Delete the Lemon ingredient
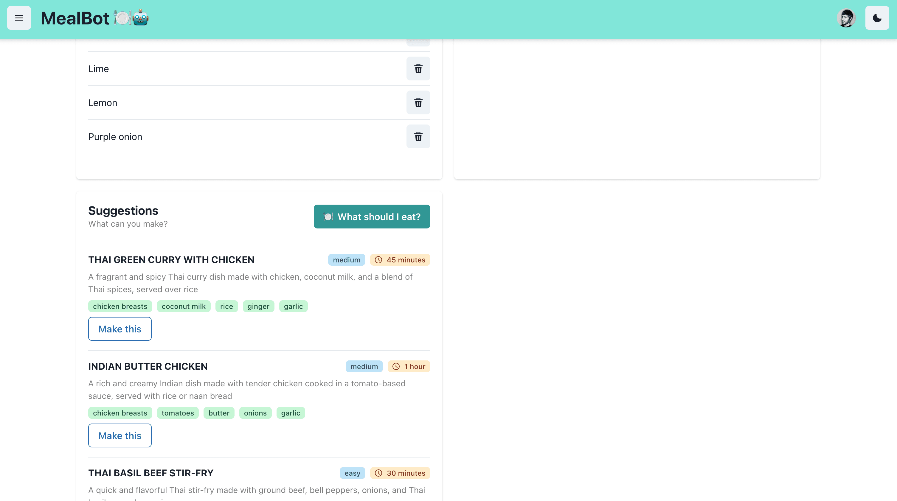This screenshot has height=501, width=897. (x=418, y=103)
